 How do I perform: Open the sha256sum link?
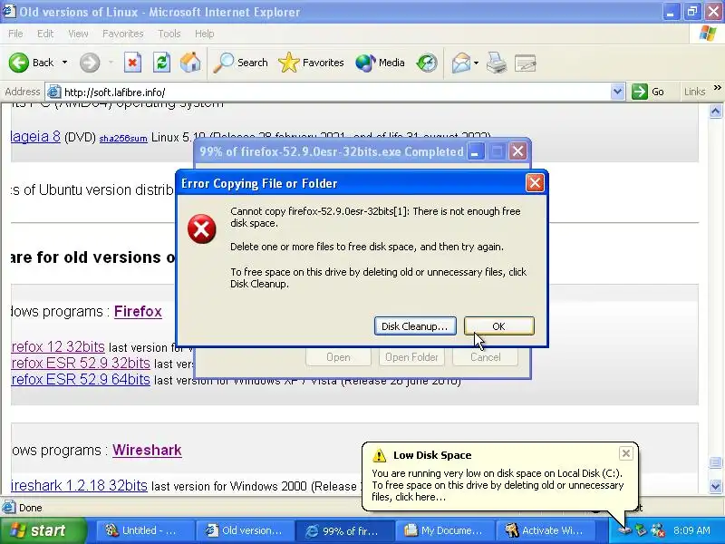[123, 139]
